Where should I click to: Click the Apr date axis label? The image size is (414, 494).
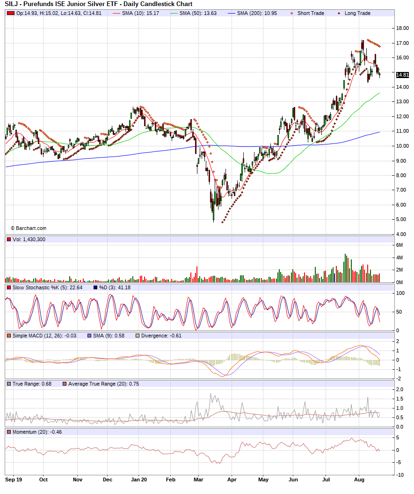[232, 480]
